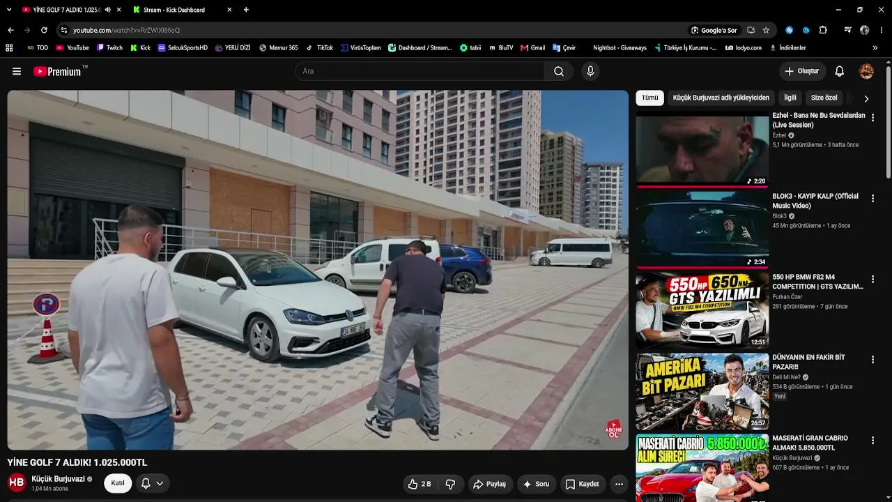Dislike the video with thumbs down

tap(450, 484)
